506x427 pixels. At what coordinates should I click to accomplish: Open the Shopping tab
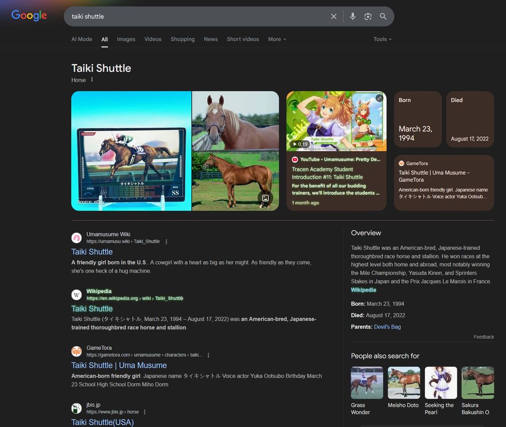[183, 39]
